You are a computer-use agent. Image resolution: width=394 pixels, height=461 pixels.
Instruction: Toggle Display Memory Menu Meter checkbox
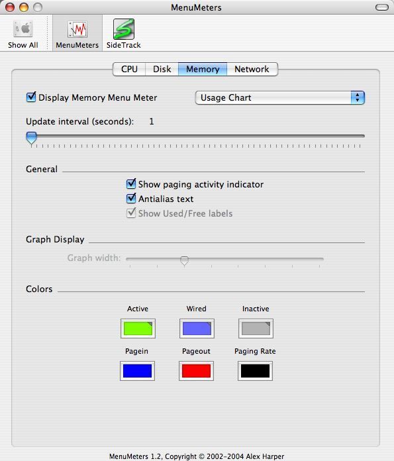31,97
